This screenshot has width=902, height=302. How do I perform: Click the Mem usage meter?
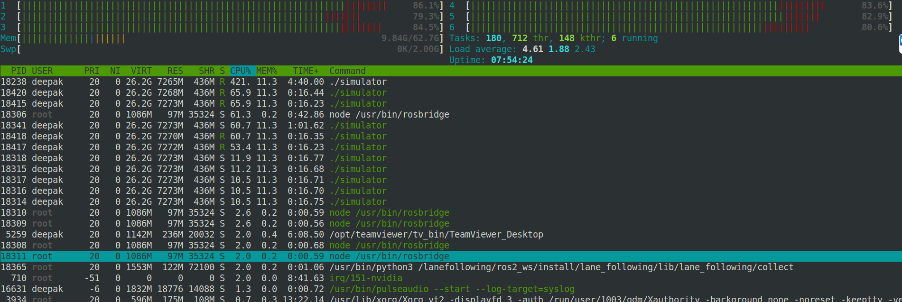(x=230, y=38)
